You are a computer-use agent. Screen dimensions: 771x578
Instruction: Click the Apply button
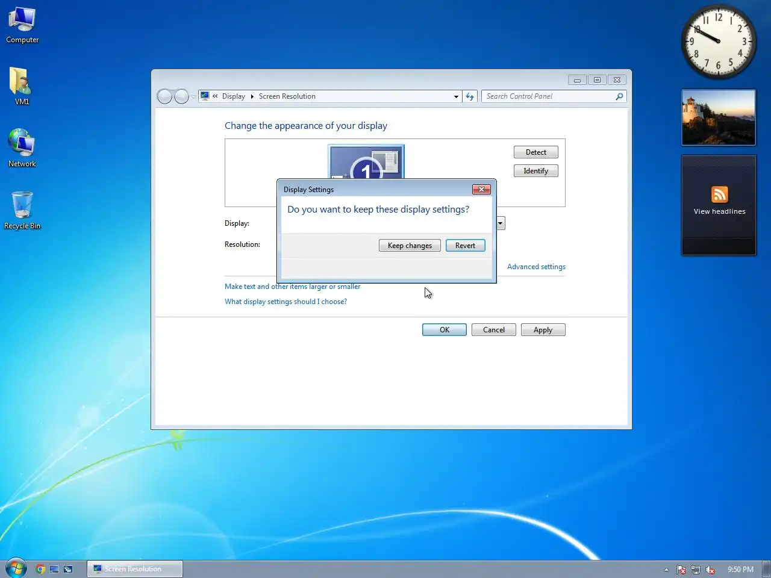coord(543,330)
